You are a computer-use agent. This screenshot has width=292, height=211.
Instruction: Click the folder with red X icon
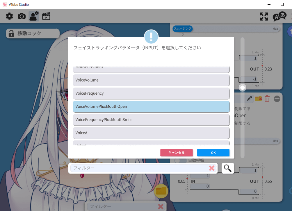pyautogui.click(x=259, y=99)
